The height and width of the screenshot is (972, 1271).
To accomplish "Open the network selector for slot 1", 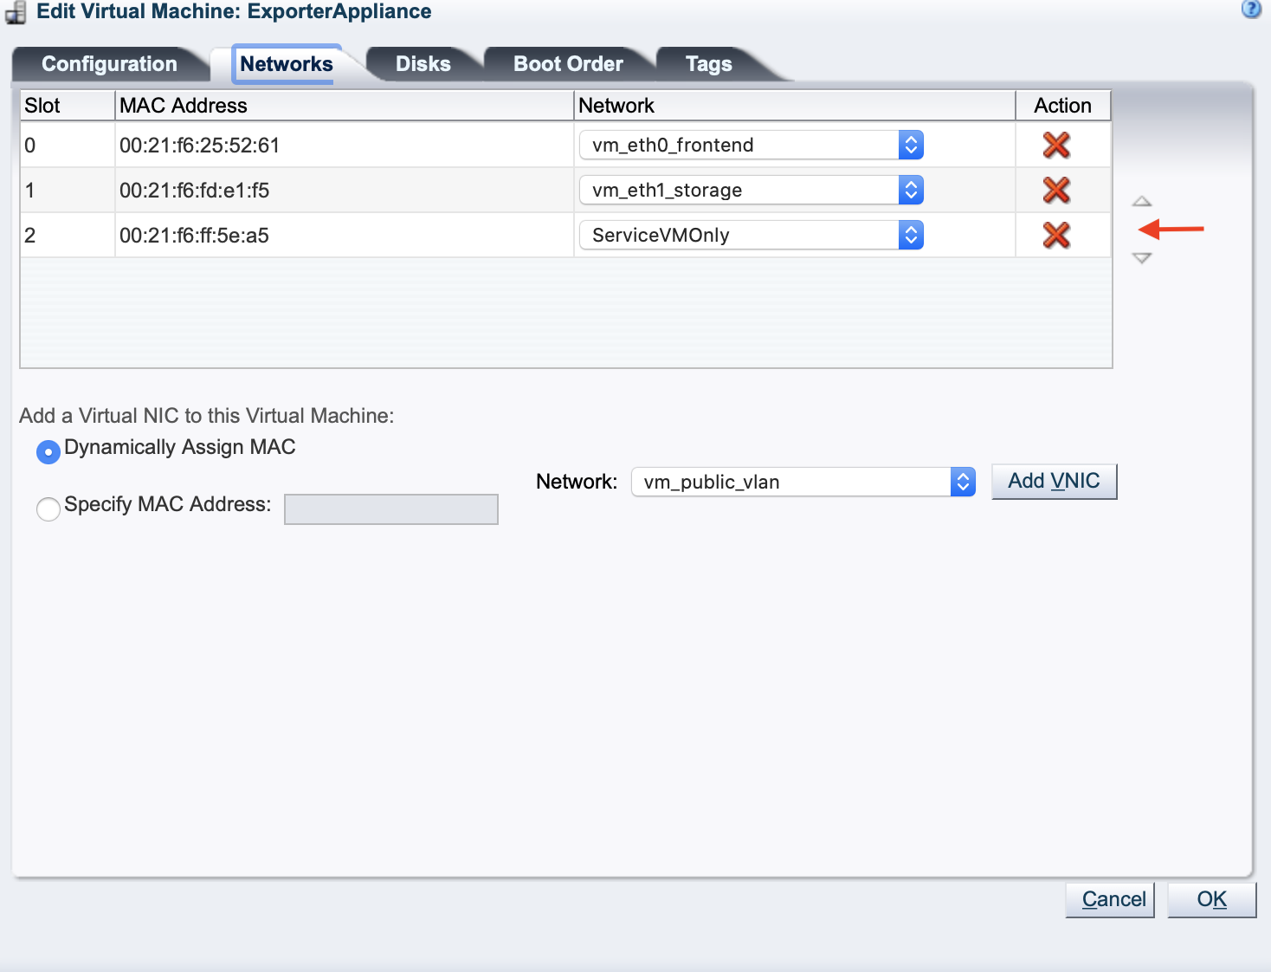I will click(910, 190).
